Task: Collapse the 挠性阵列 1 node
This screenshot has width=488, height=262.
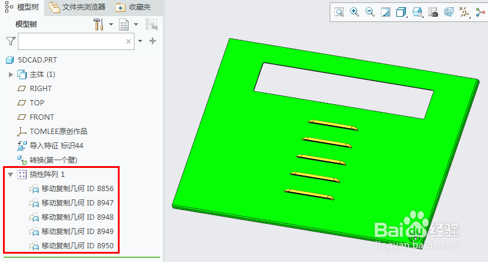Action: tap(10, 174)
